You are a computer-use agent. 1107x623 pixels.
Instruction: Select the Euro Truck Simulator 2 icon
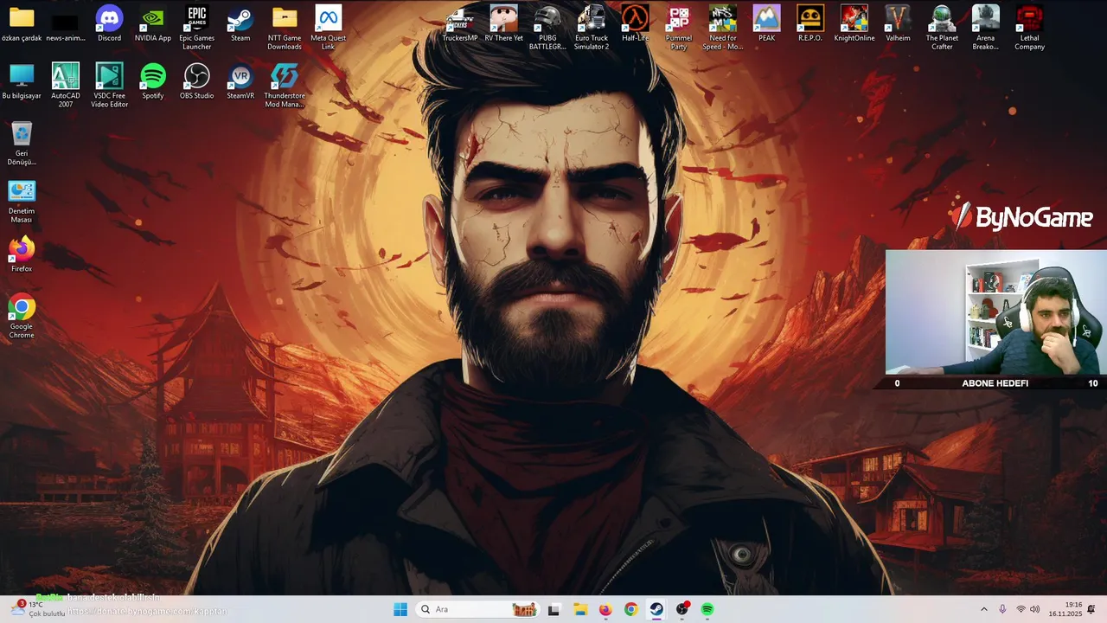pos(592,28)
